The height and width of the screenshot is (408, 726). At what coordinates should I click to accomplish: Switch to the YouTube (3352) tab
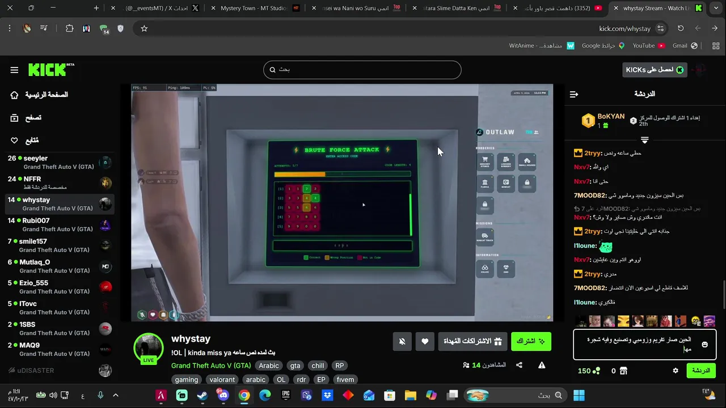coord(559,8)
